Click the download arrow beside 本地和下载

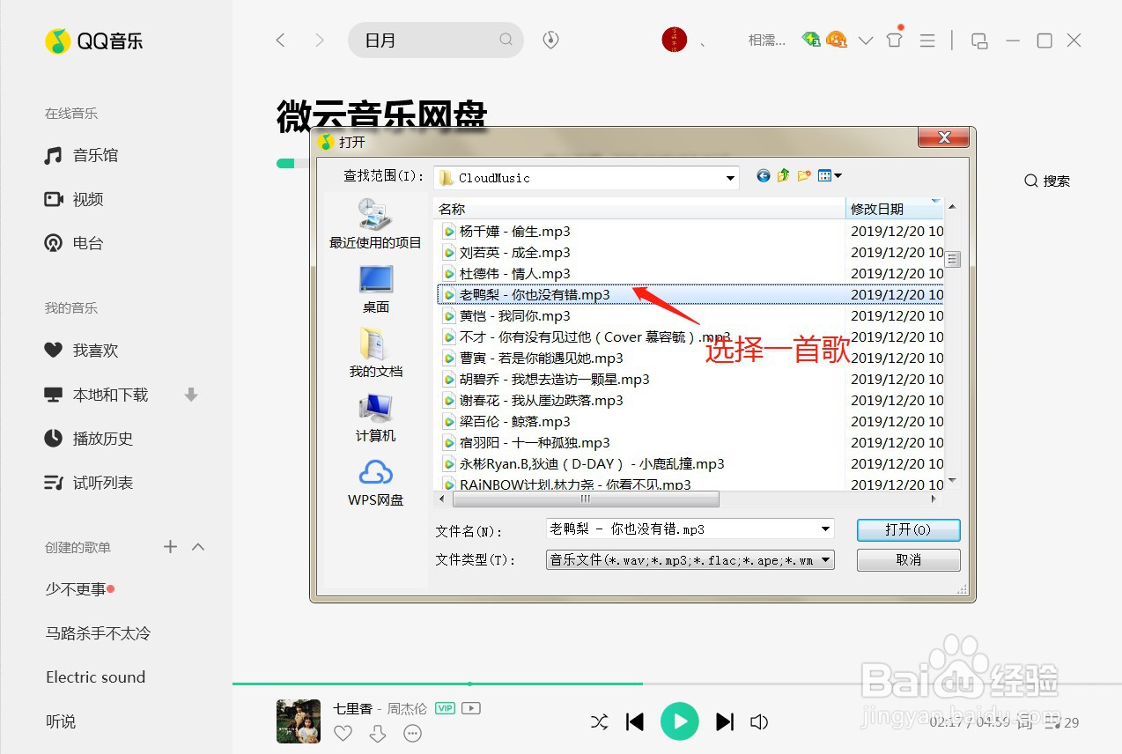(x=191, y=395)
